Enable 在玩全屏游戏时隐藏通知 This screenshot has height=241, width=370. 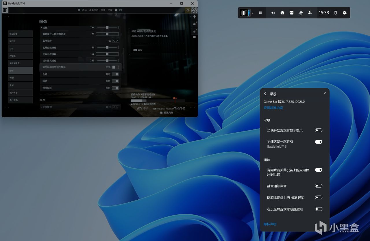point(319,209)
